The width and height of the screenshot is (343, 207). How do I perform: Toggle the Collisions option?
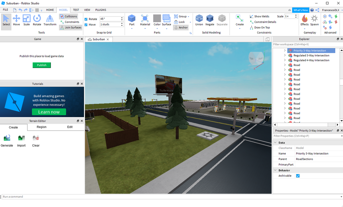tap(68, 16)
